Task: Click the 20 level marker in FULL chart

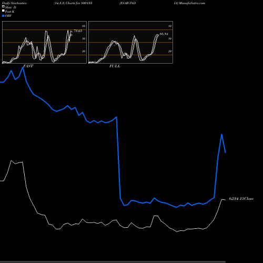Action: (x=170, y=51)
